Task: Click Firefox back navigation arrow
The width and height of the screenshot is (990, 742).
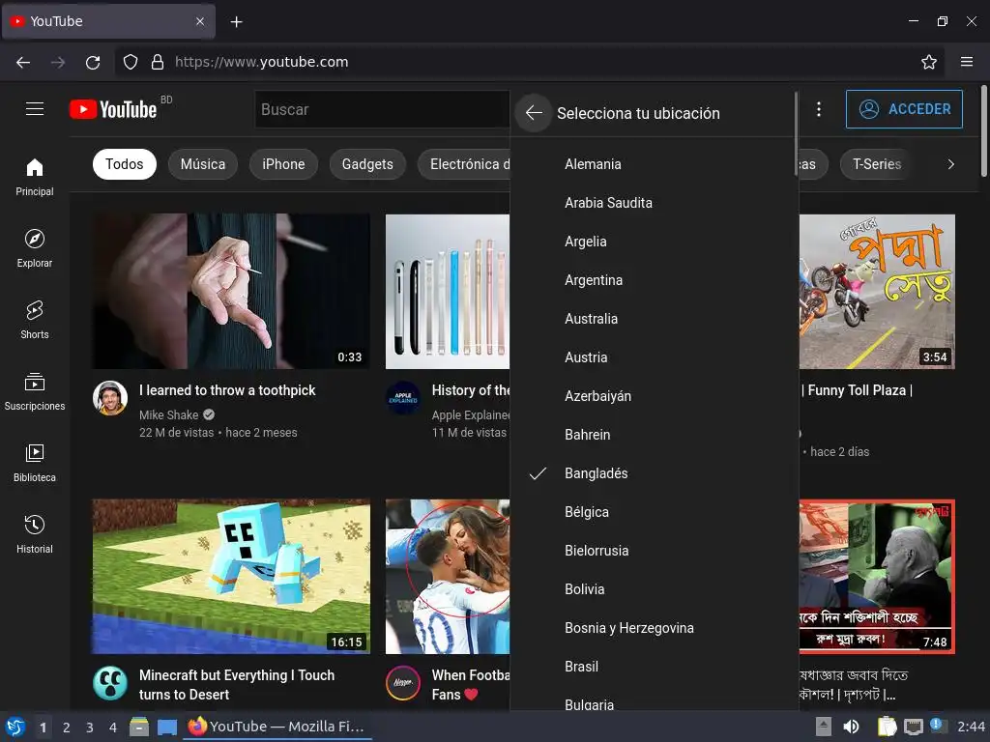Action: (x=23, y=62)
